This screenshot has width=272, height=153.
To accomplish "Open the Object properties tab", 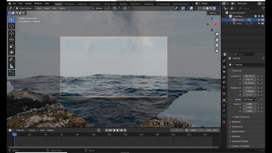I will (224, 100).
